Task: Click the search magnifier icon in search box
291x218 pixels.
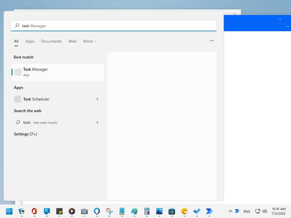Action: (17, 26)
